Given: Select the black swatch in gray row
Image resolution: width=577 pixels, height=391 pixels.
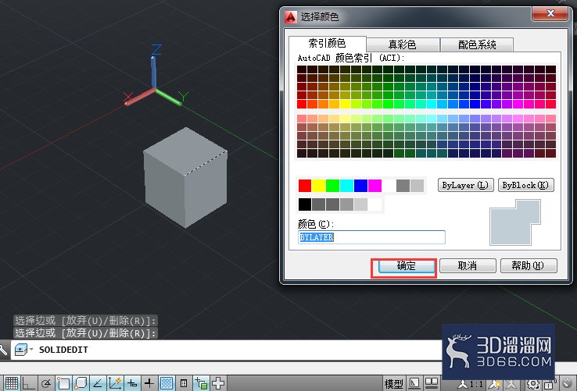Looking at the screenshot, I should (x=305, y=204).
